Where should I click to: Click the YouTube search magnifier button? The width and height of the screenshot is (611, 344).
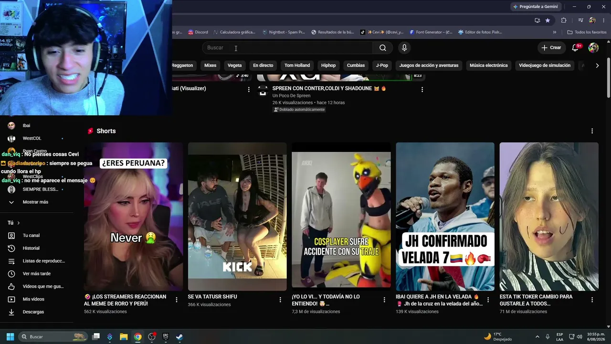[x=383, y=48]
